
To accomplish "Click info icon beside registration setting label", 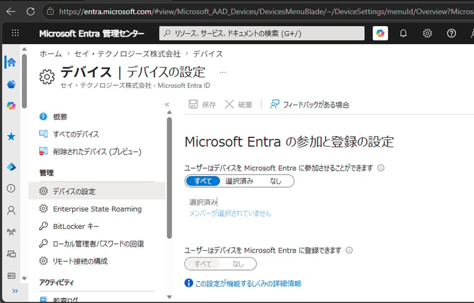I will (x=349, y=250).
